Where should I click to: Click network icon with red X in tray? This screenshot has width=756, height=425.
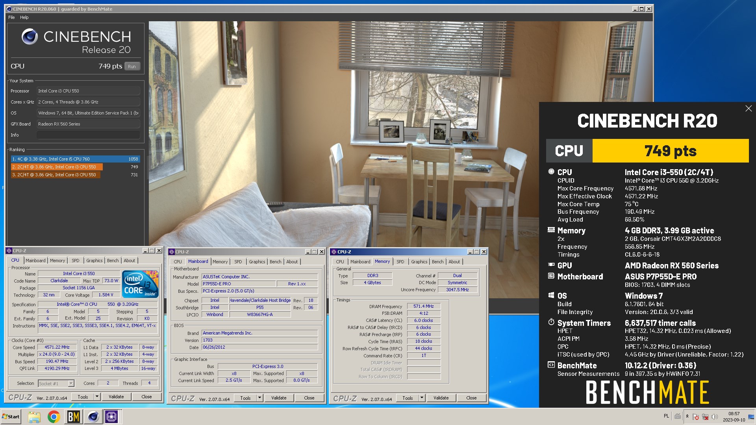pyautogui.click(x=705, y=417)
